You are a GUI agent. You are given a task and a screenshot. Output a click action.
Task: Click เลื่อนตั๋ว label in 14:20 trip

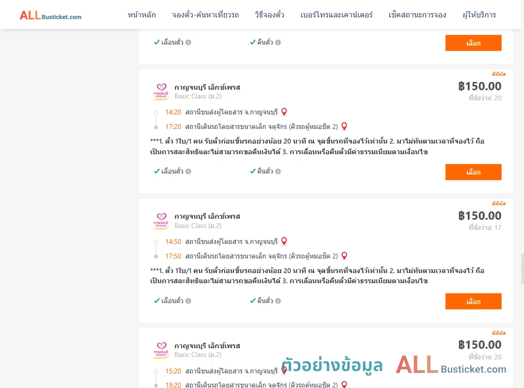click(x=172, y=171)
